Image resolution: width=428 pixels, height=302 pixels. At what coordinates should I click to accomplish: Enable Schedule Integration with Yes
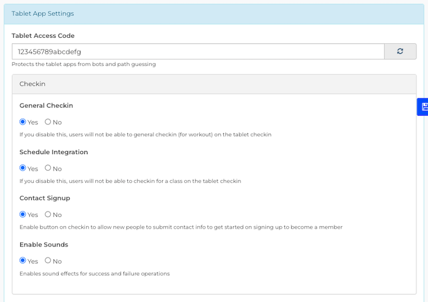pos(23,168)
